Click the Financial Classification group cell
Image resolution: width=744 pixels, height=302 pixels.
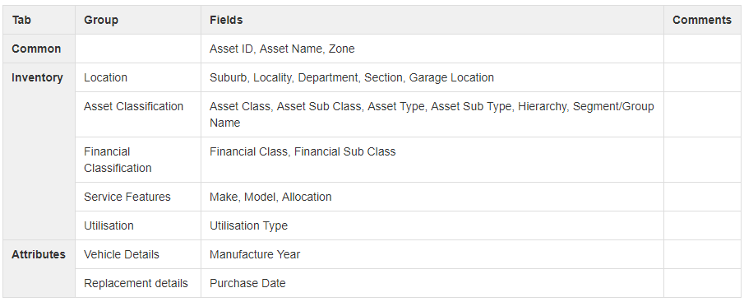click(x=138, y=160)
